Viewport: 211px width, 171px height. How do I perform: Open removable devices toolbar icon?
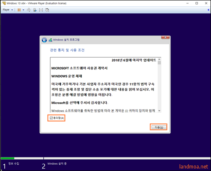point(35,10)
